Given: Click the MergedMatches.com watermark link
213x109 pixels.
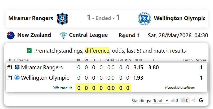Looking at the screenshot, I should [180, 88].
